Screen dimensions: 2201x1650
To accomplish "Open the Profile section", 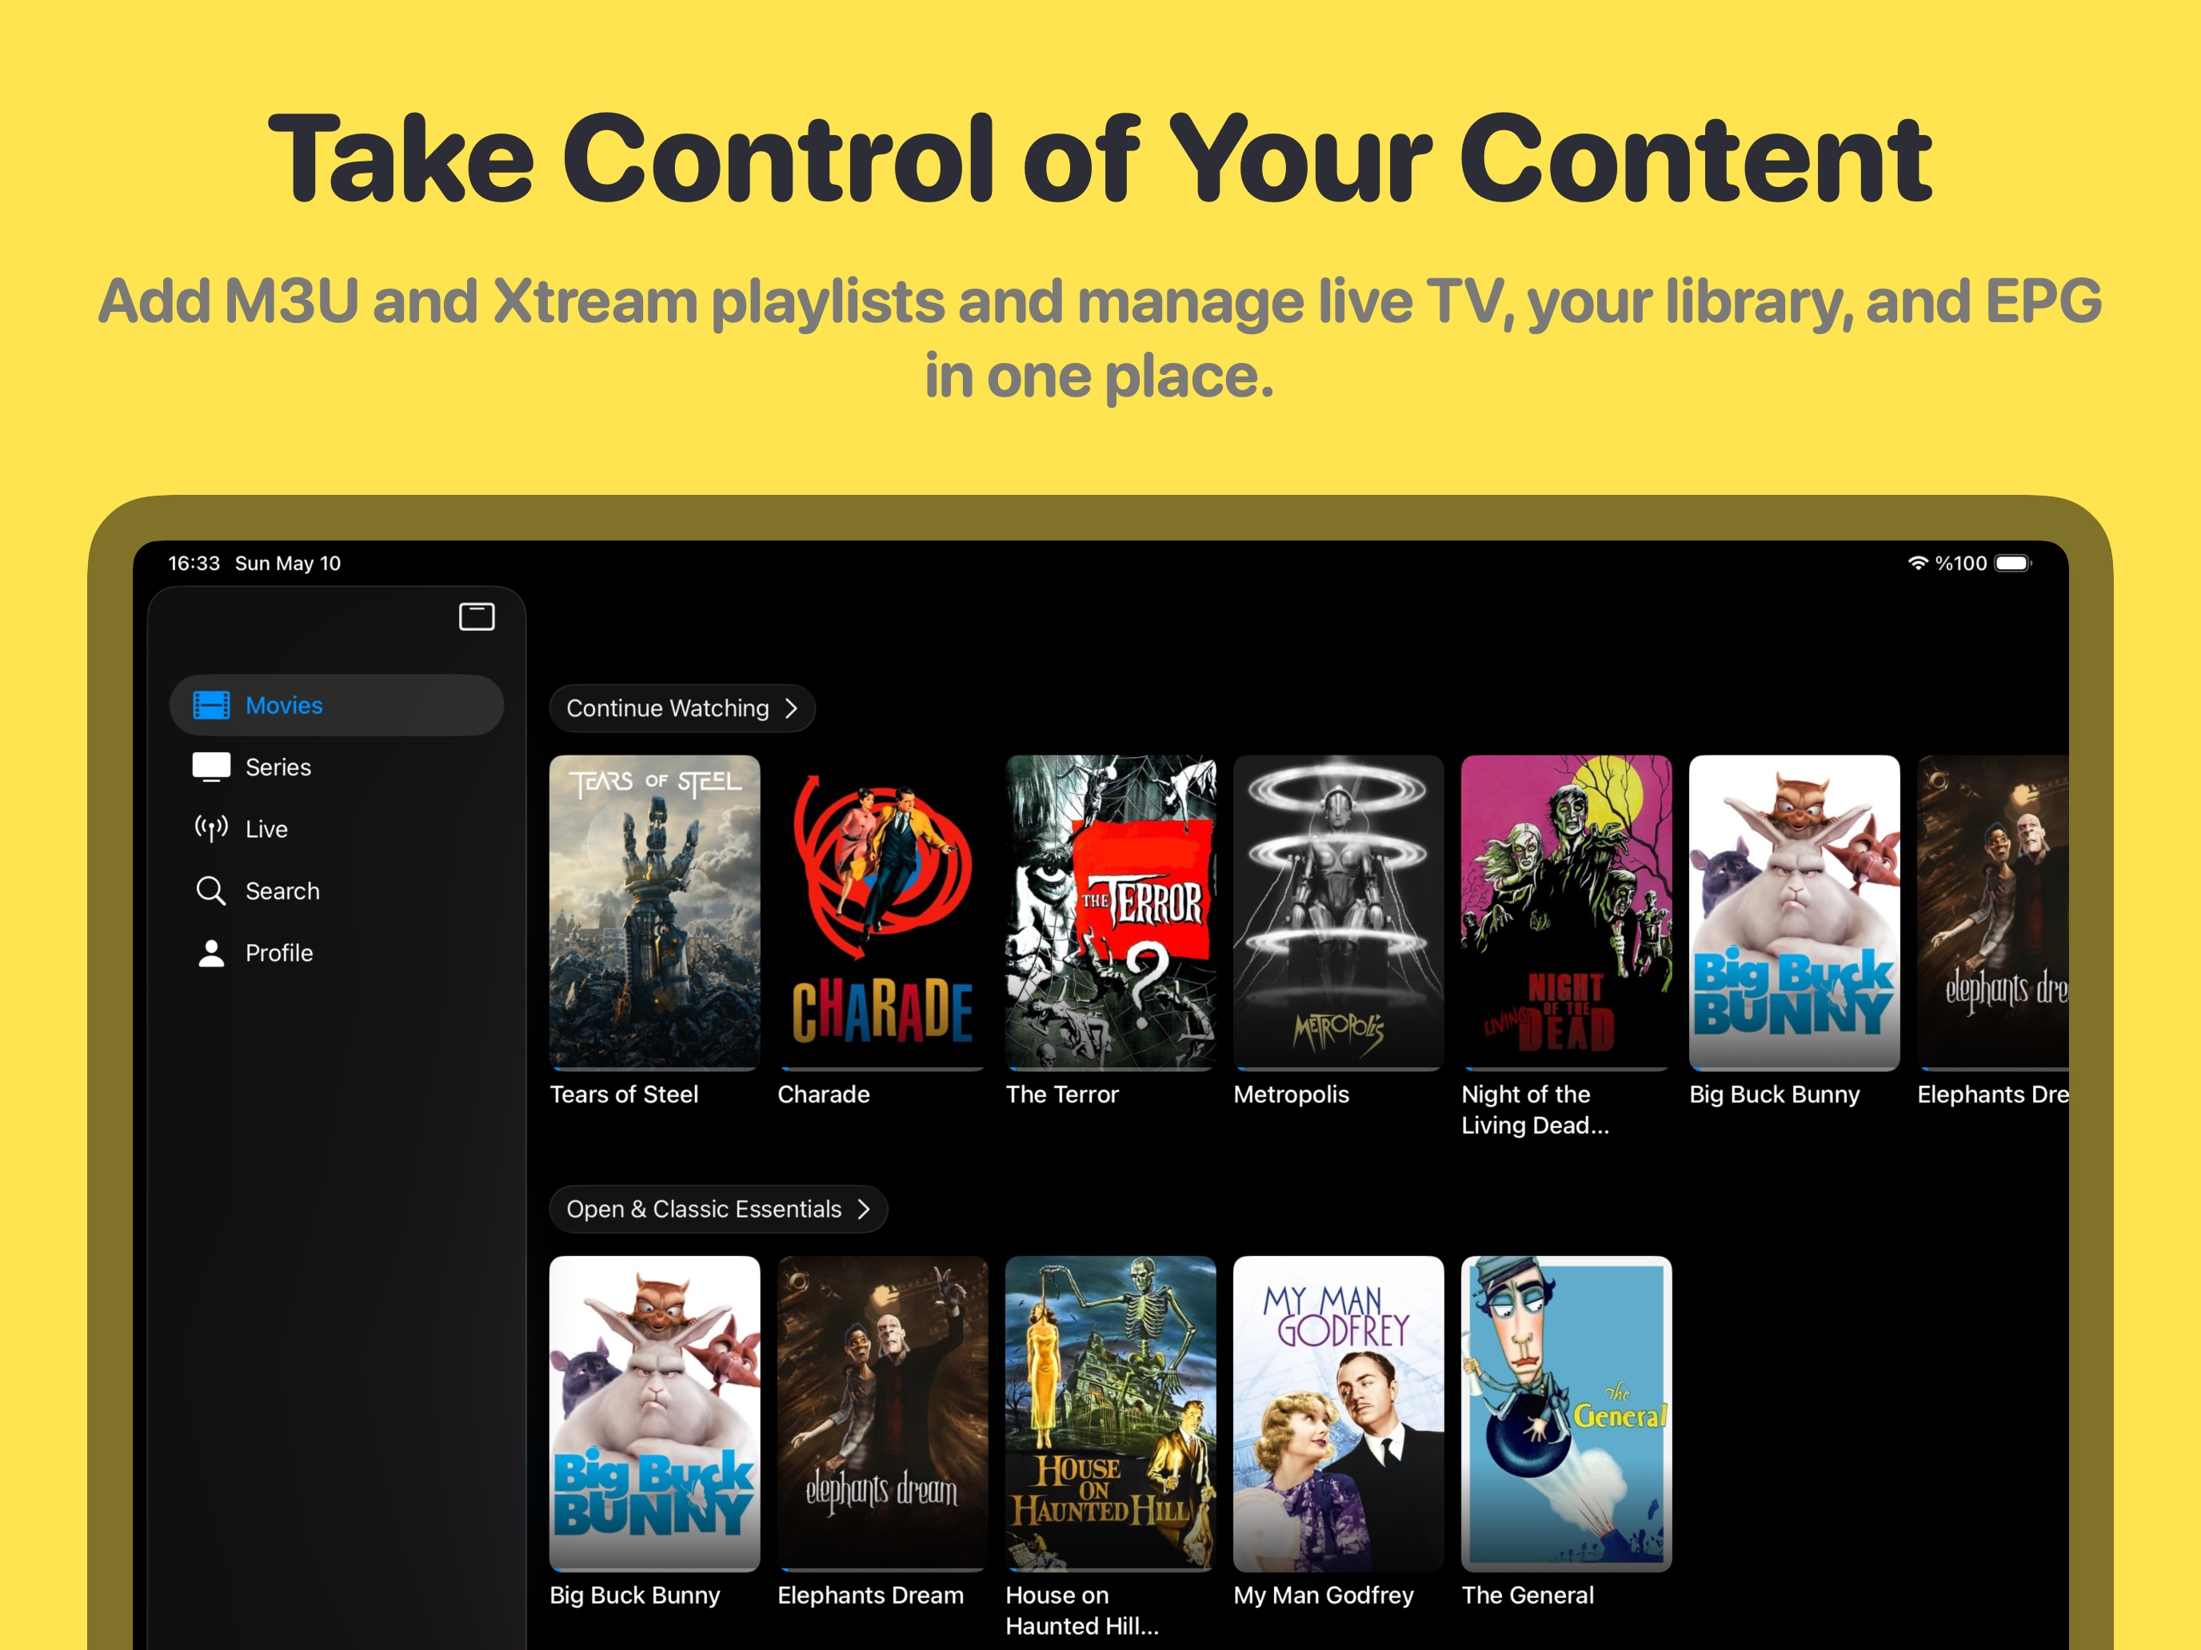I will [x=337, y=953].
